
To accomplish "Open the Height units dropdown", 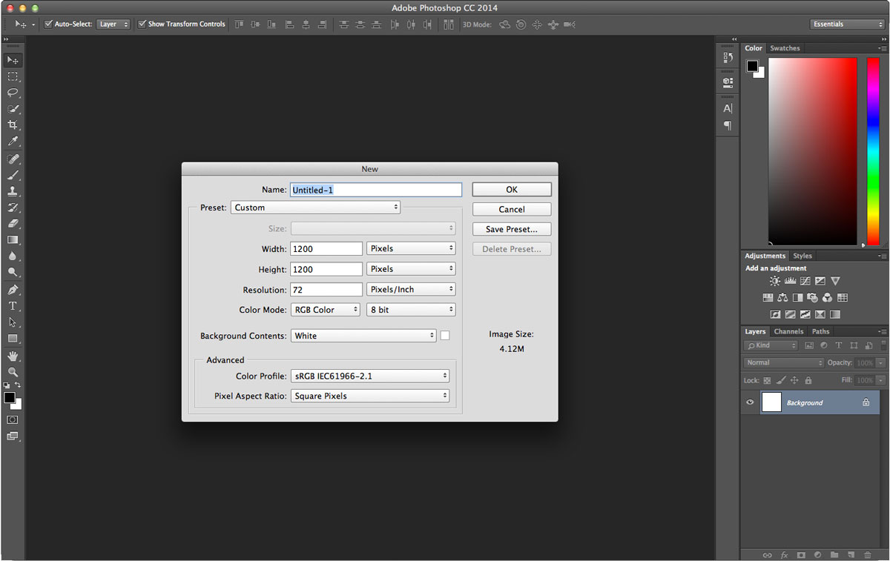I will click(411, 269).
